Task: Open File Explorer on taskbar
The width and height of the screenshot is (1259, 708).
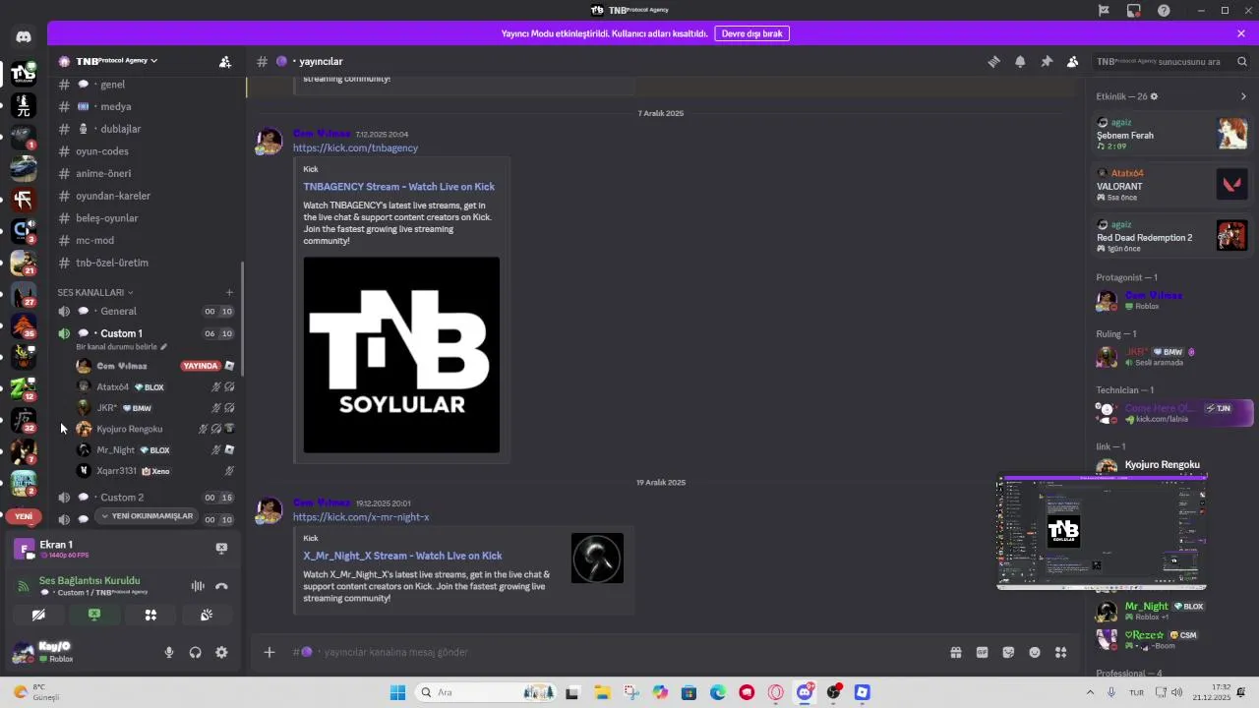Action: (x=601, y=692)
